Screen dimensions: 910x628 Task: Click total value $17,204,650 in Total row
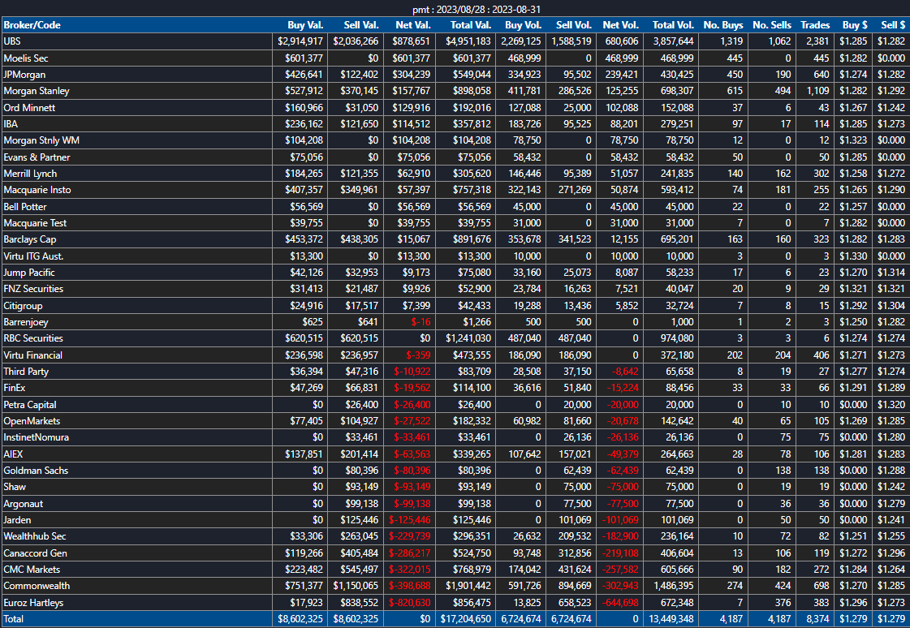(465, 619)
